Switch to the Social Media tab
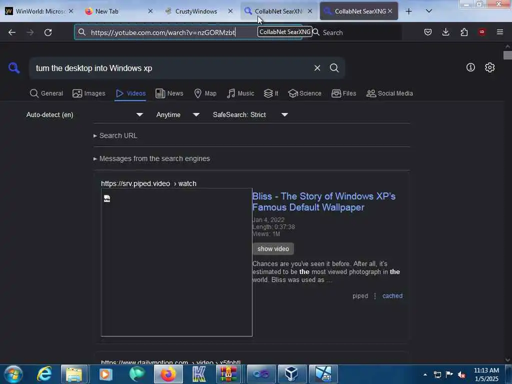Viewport: 512px width, 384px height. coord(389,93)
